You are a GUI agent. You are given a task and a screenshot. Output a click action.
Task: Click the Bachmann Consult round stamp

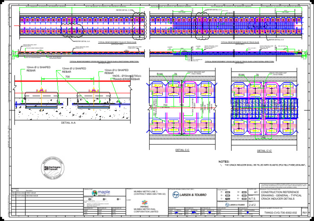pyautogui.click(x=53, y=168)
